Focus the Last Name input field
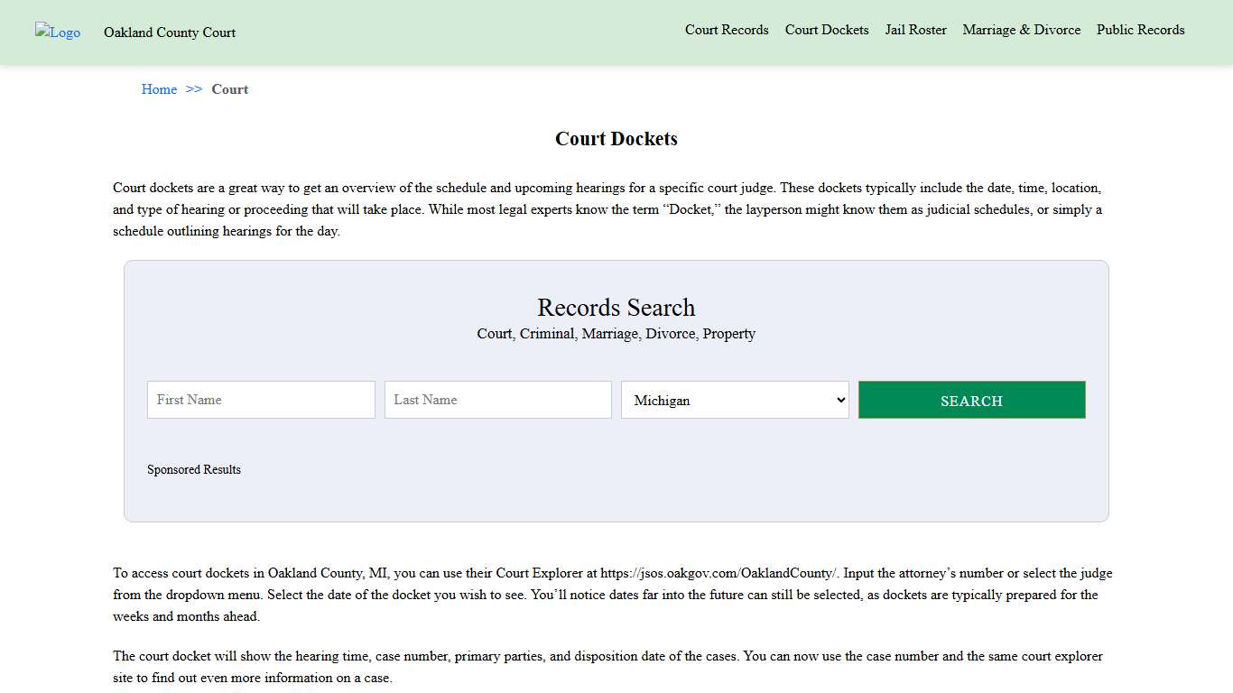 click(497, 400)
